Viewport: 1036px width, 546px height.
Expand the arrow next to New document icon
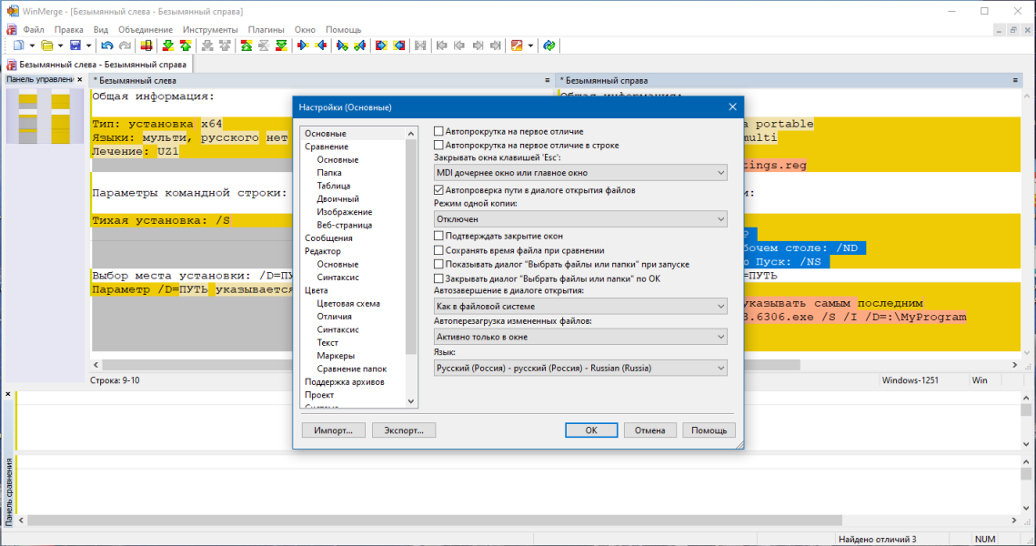pyautogui.click(x=32, y=45)
